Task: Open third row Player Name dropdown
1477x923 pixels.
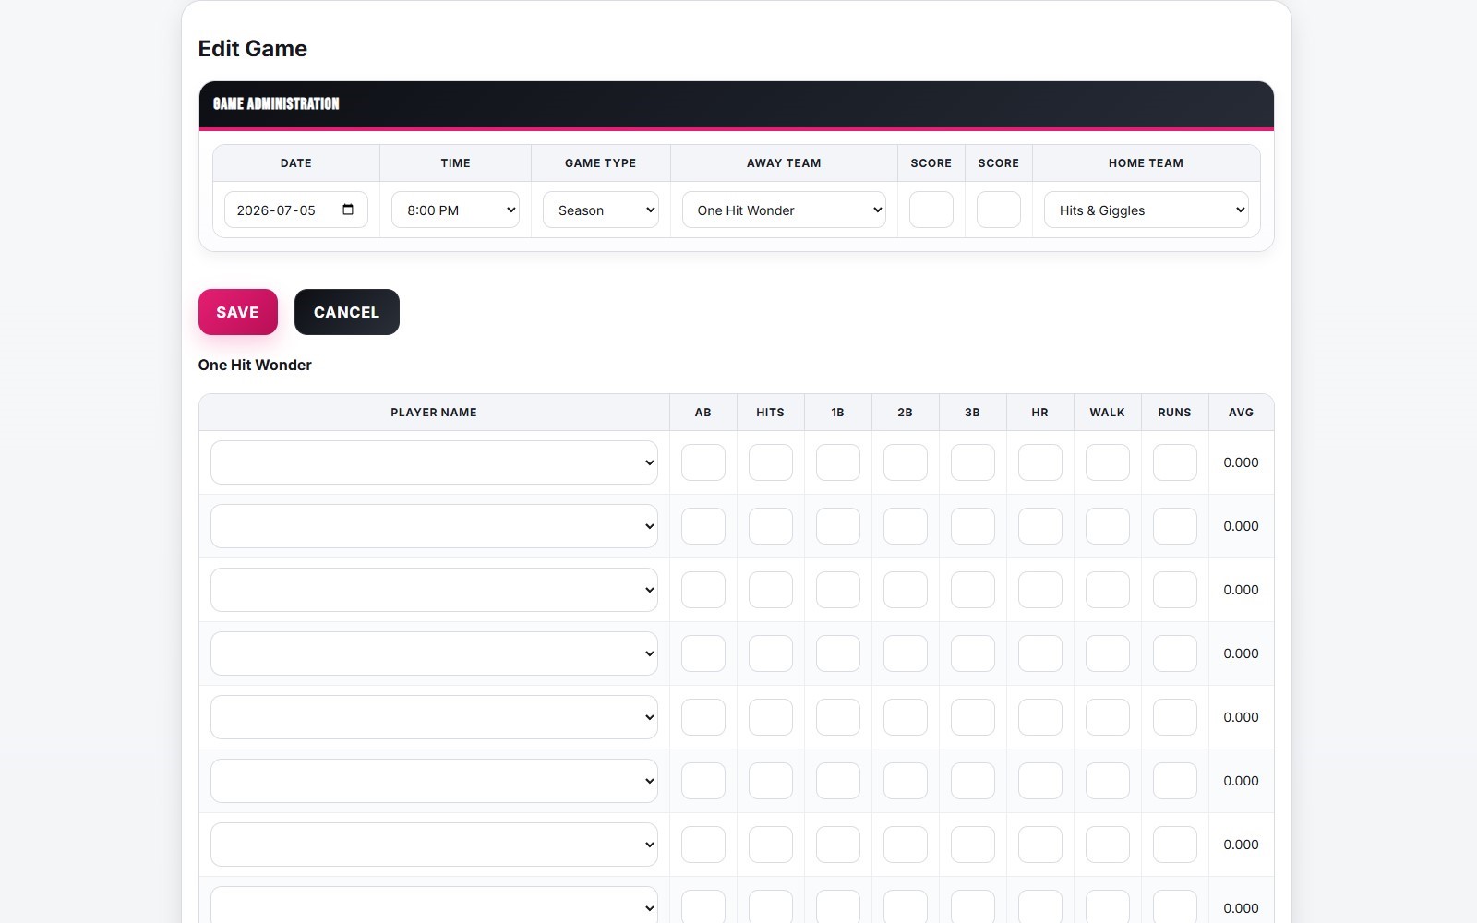Action: coord(434,590)
